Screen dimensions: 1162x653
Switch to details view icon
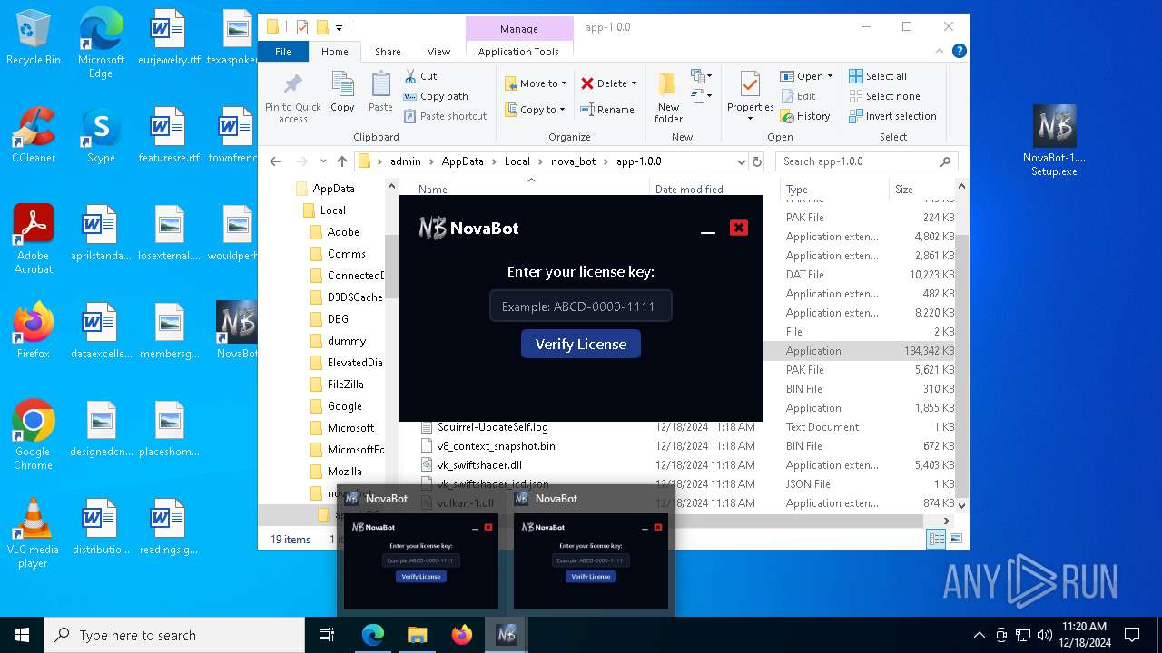coord(936,539)
